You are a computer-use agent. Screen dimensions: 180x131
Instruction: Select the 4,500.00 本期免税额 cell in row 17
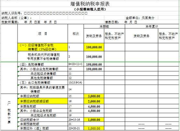click(94, 106)
